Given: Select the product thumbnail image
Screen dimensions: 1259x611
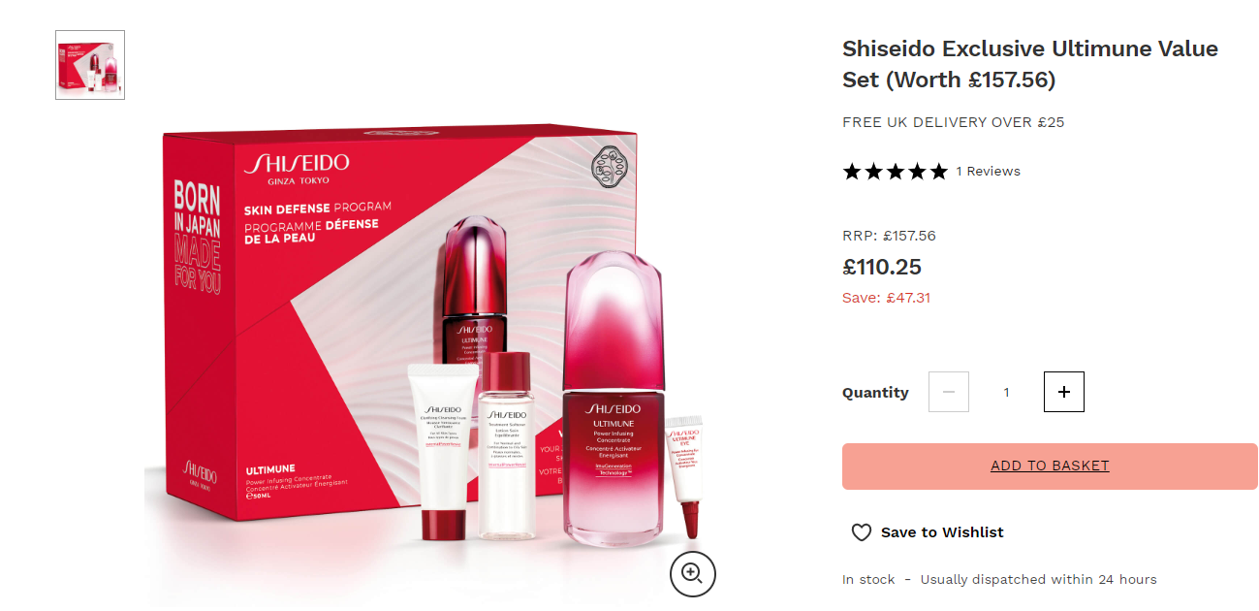Looking at the screenshot, I should (x=90, y=65).
